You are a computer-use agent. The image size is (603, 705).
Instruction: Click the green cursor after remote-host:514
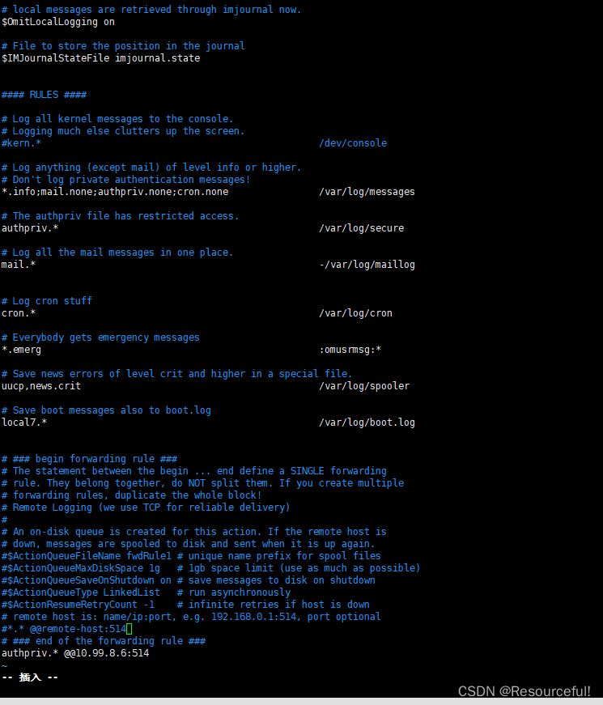click(x=130, y=629)
